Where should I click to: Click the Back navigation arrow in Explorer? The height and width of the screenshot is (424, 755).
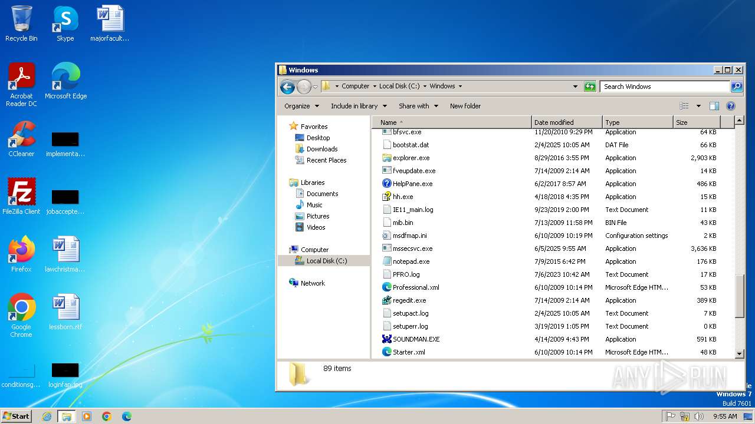point(287,87)
